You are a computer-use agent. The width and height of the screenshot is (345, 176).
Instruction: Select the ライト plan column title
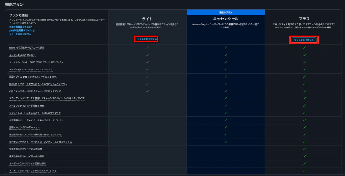click(147, 19)
